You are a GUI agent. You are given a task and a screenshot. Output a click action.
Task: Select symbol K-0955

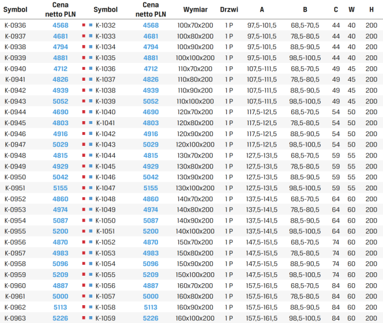15,231
